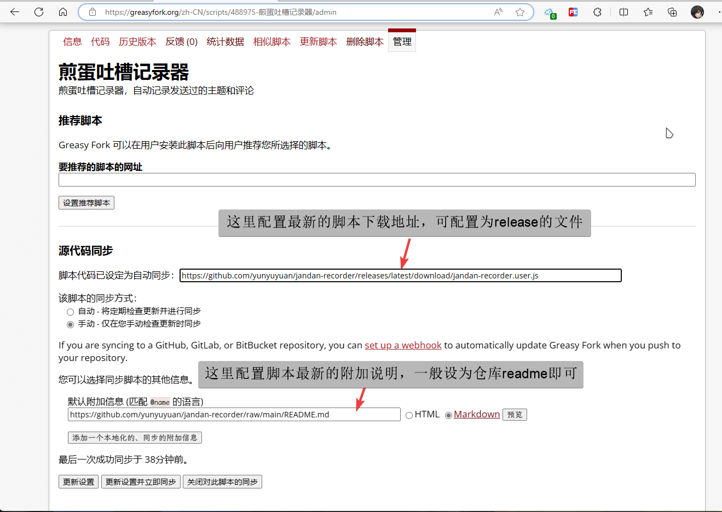This screenshot has width=722, height=512.
Task: Open the cloud extension with the 0 badge
Action: pos(550,12)
